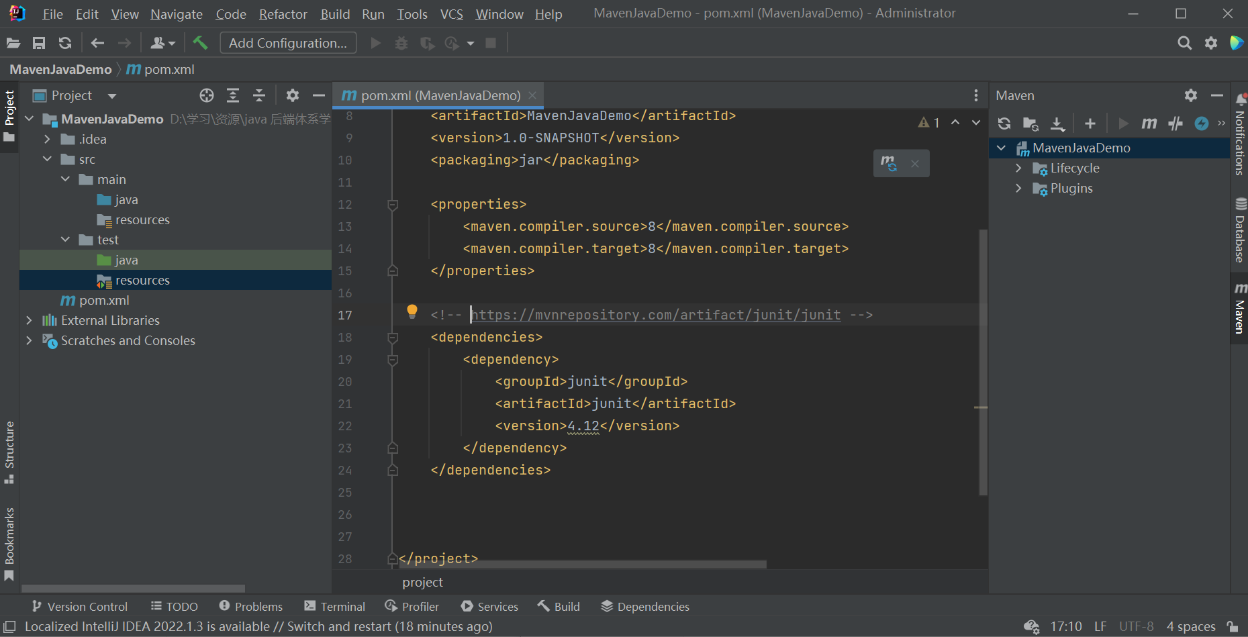Click the project breadcrumb below the editor
Screen dimensions: 1248x637
click(x=423, y=582)
